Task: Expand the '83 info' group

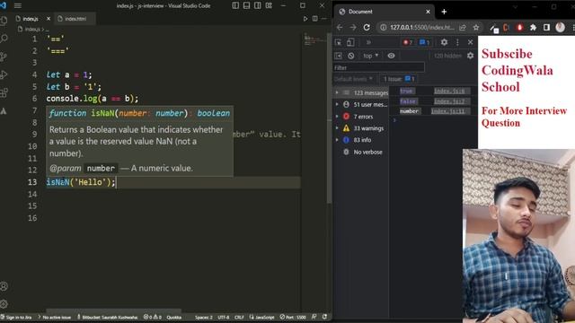Action: click(337, 140)
